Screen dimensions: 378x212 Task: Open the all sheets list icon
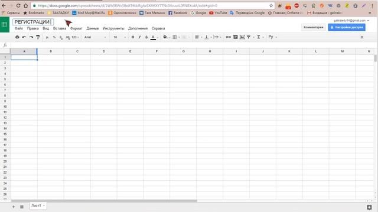point(22,207)
